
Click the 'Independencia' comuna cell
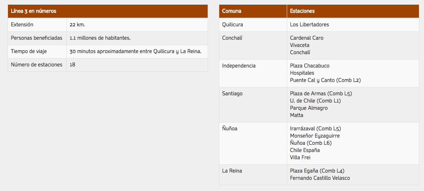(239, 66)
